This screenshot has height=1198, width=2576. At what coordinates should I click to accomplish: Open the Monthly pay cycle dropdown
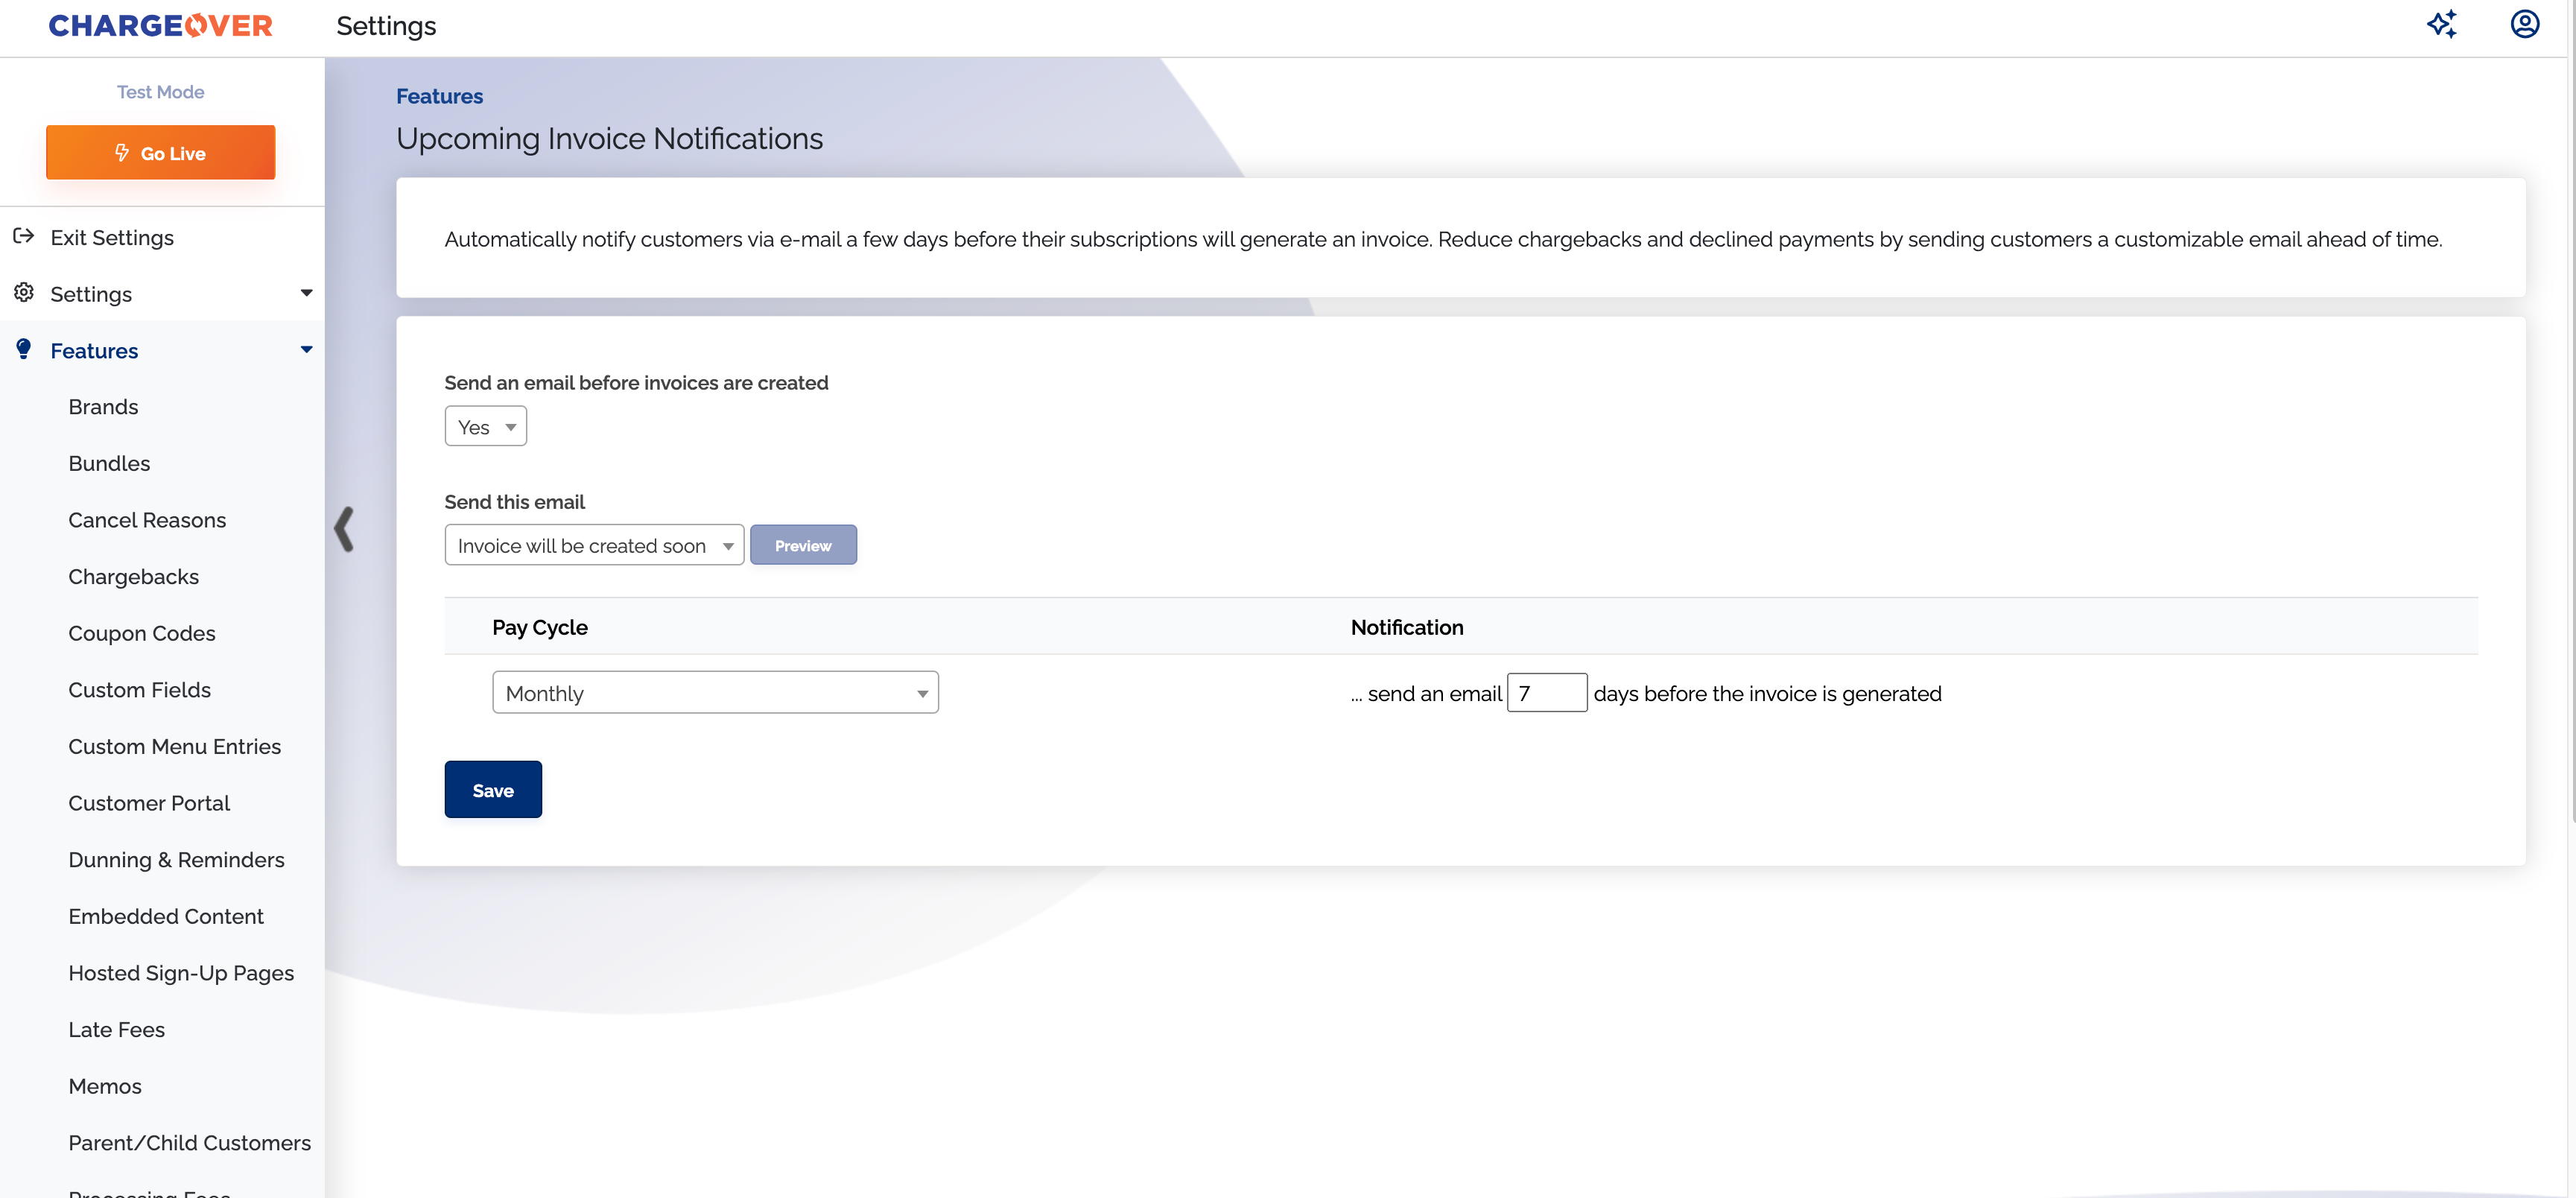coord(715,693)
